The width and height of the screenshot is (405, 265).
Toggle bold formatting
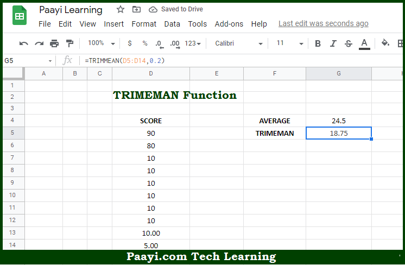318,43
